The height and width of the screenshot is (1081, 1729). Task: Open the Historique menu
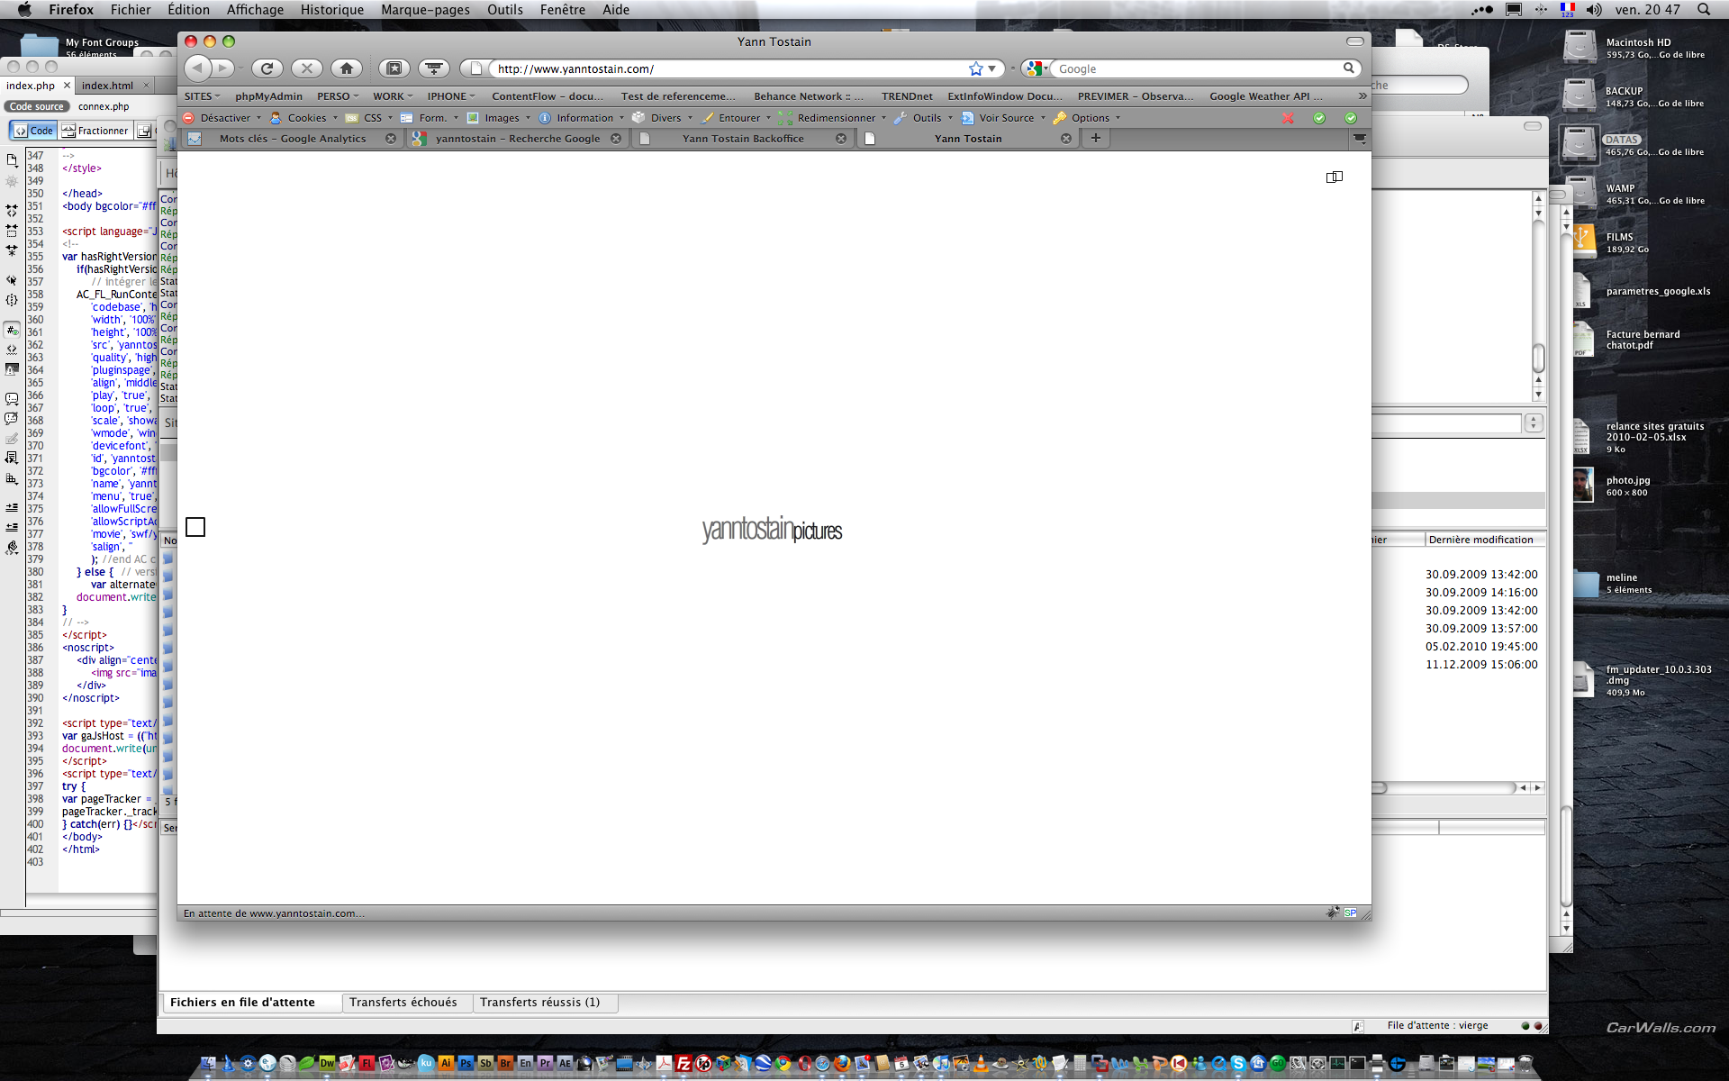(x=332, y=9)
